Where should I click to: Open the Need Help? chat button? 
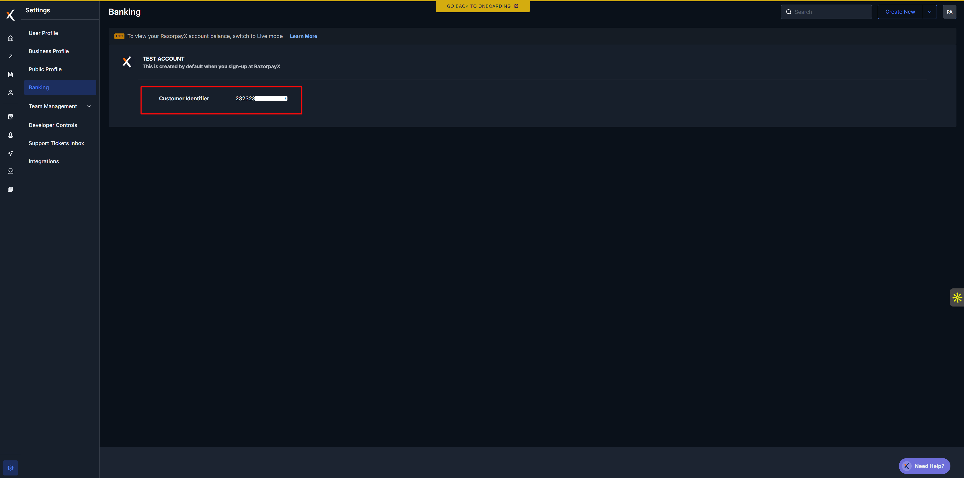924,466
